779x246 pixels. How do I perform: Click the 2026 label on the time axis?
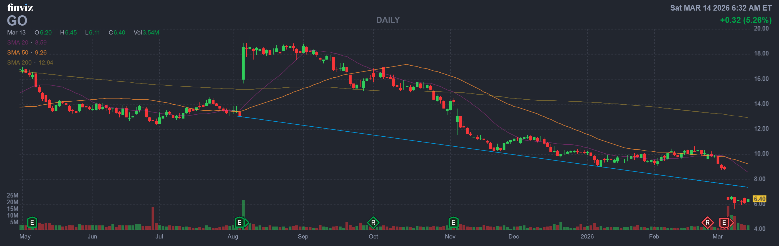point(587,236)
